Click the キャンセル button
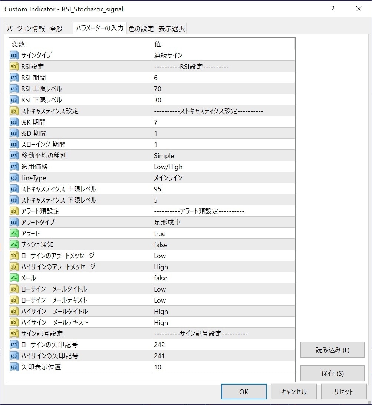The image size is (372, 405). click(x=294, y=392)
